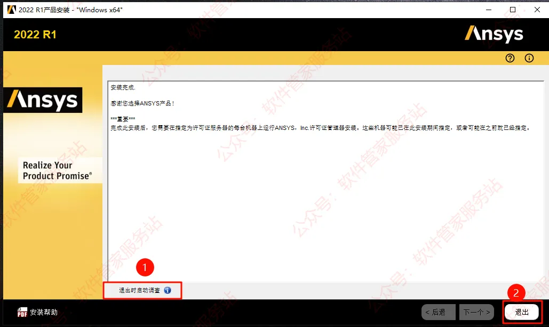The width and height of the screenshot is (549, 327).
Task: Minimize the 2022 R1 installer window
Action: click(489, 10)
